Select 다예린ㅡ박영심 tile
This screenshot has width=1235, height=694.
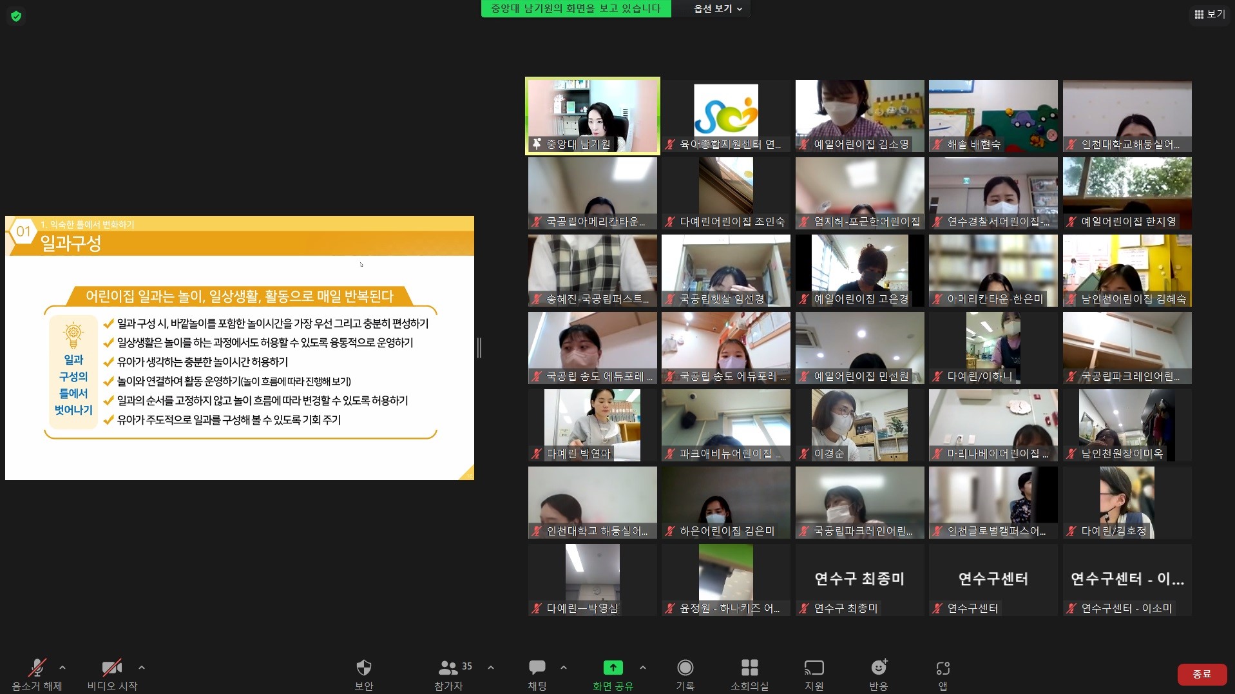tap(593, 580)
